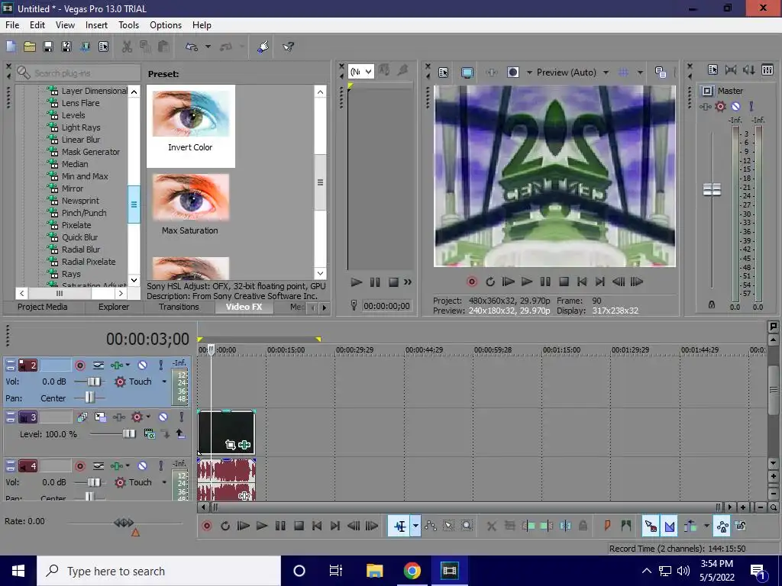Pause playback under video preview
782x586 pixels.
[x=545, y=282]
